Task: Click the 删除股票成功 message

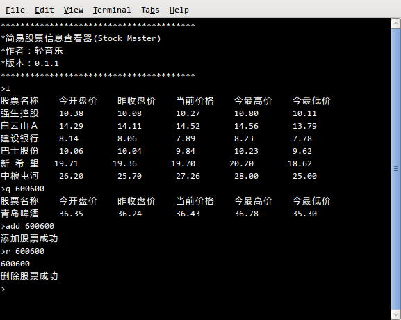Action: coord(29,276)
